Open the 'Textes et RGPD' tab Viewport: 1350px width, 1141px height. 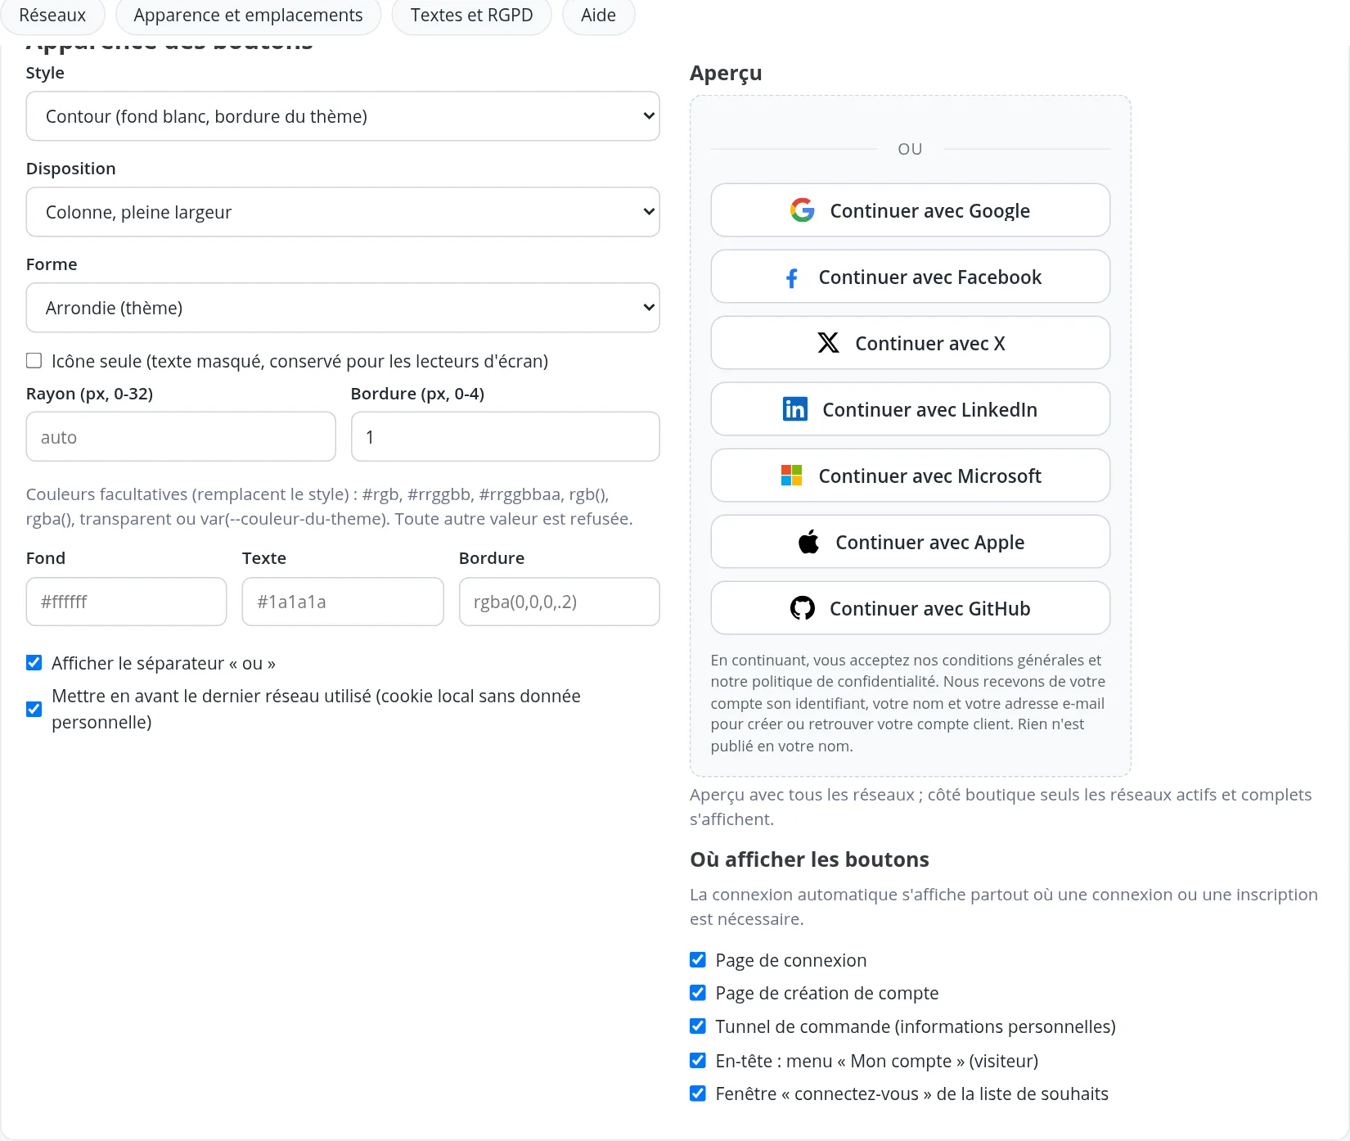[x=471, y=16]
